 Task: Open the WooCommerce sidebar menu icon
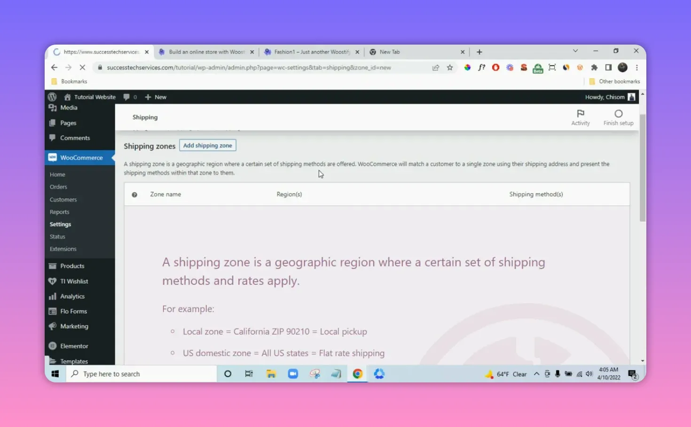[53, 157]
